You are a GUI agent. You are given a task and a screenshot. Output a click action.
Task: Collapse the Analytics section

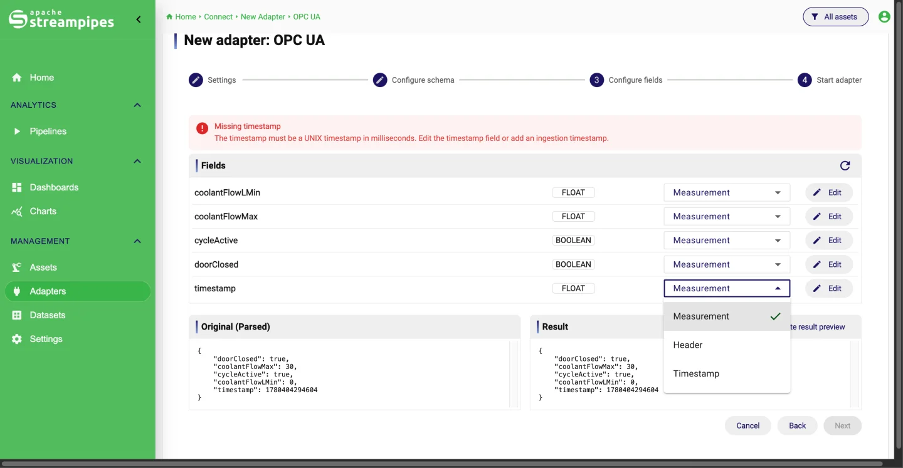[x=137, y=105]
